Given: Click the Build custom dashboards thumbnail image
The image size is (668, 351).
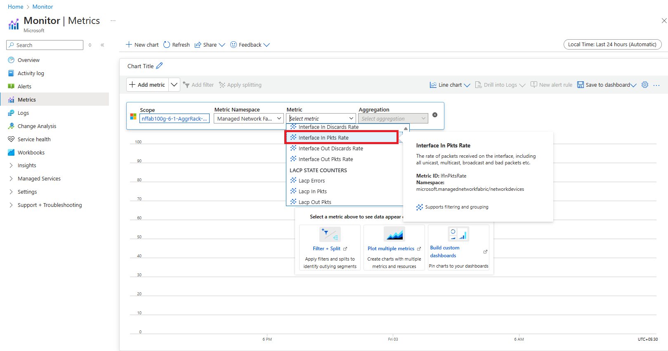Looking at the screenshot, I should [458, 234].
